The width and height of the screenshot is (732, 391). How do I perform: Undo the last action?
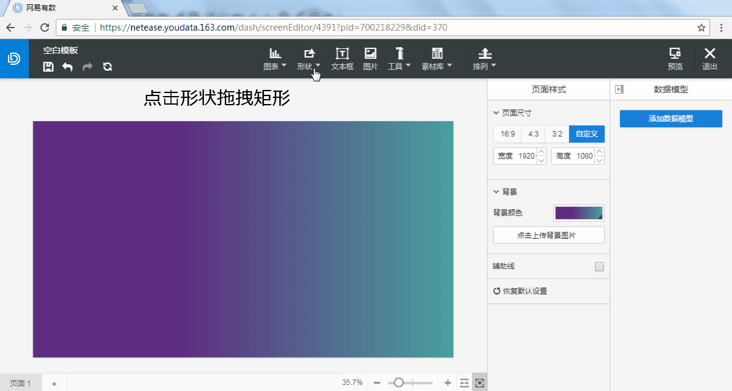[68, 67]
